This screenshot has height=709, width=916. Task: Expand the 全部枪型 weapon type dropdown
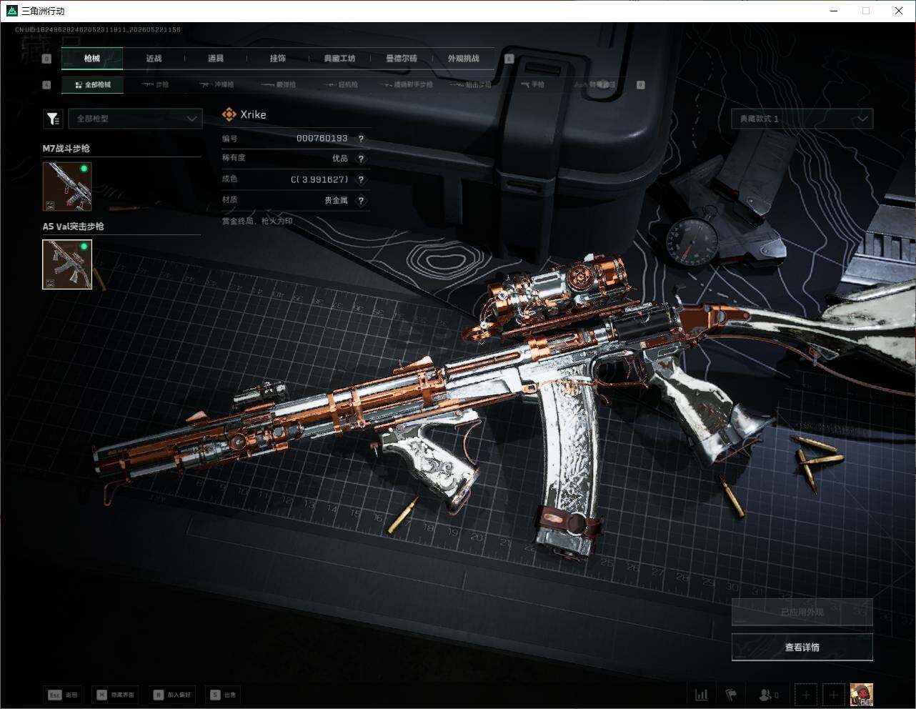(x=135, y=119)
